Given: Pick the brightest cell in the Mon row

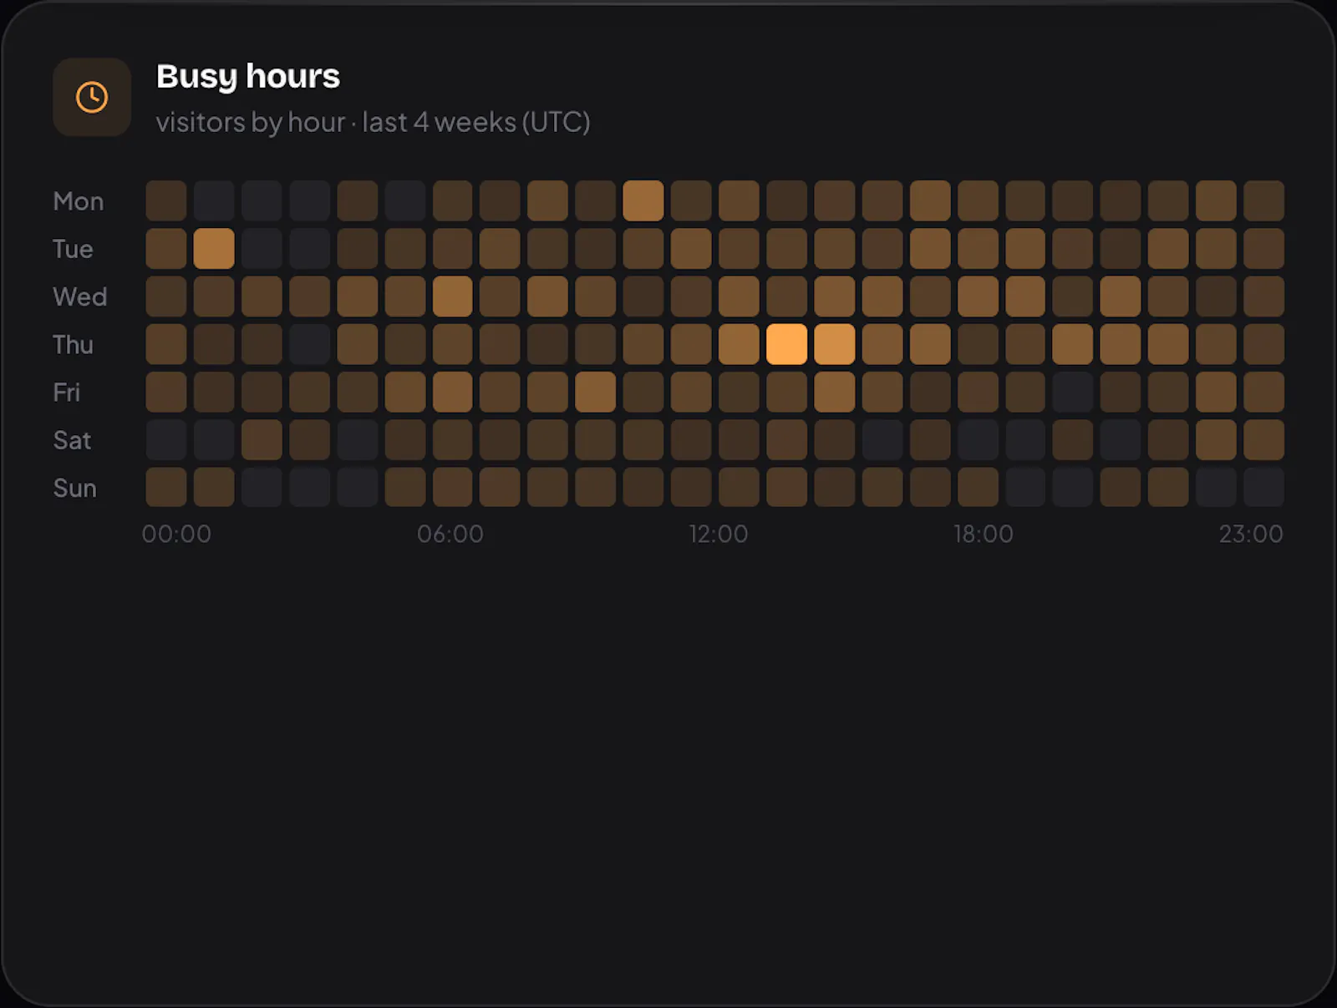Looking at the screenshot, I should [x=643, y=201].
